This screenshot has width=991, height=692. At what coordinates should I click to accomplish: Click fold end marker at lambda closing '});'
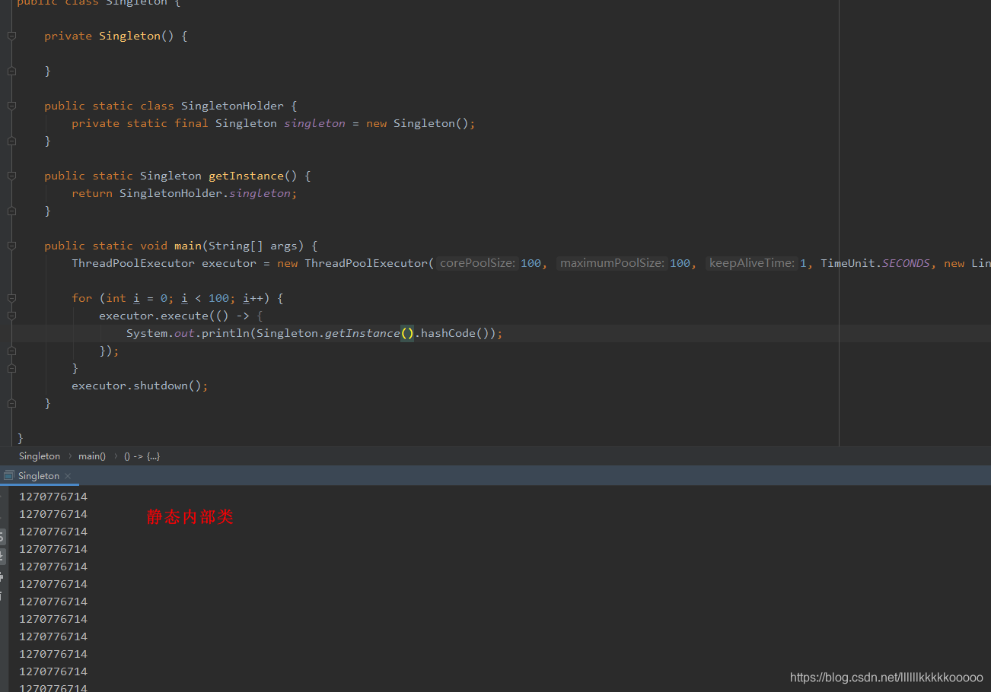(x=11, y=351)
